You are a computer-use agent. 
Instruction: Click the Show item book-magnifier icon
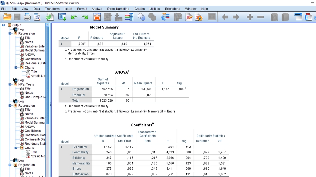[x=274, y=17]
